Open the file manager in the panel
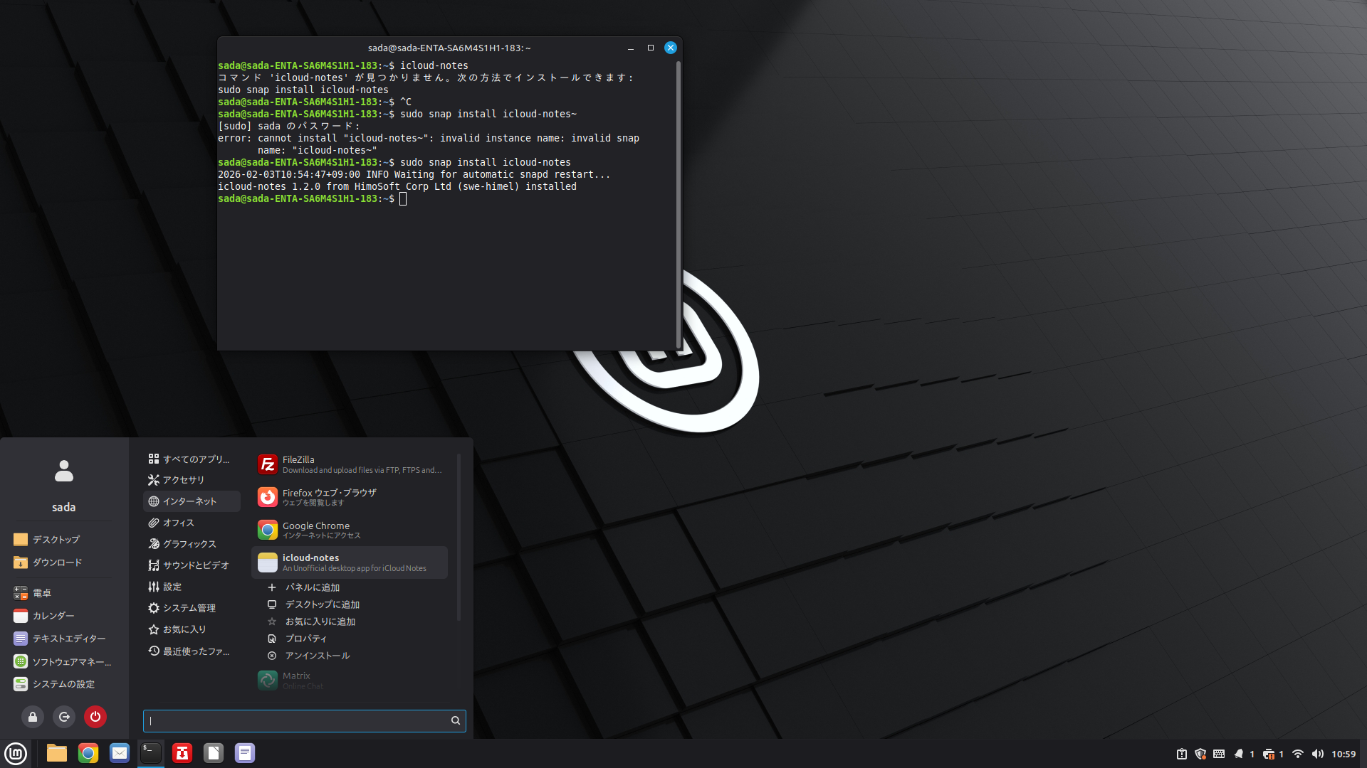 tap(57, 753)
